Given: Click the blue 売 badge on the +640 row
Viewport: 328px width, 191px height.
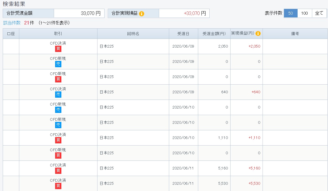Looking at the screenshot, I should coord(58,94).
